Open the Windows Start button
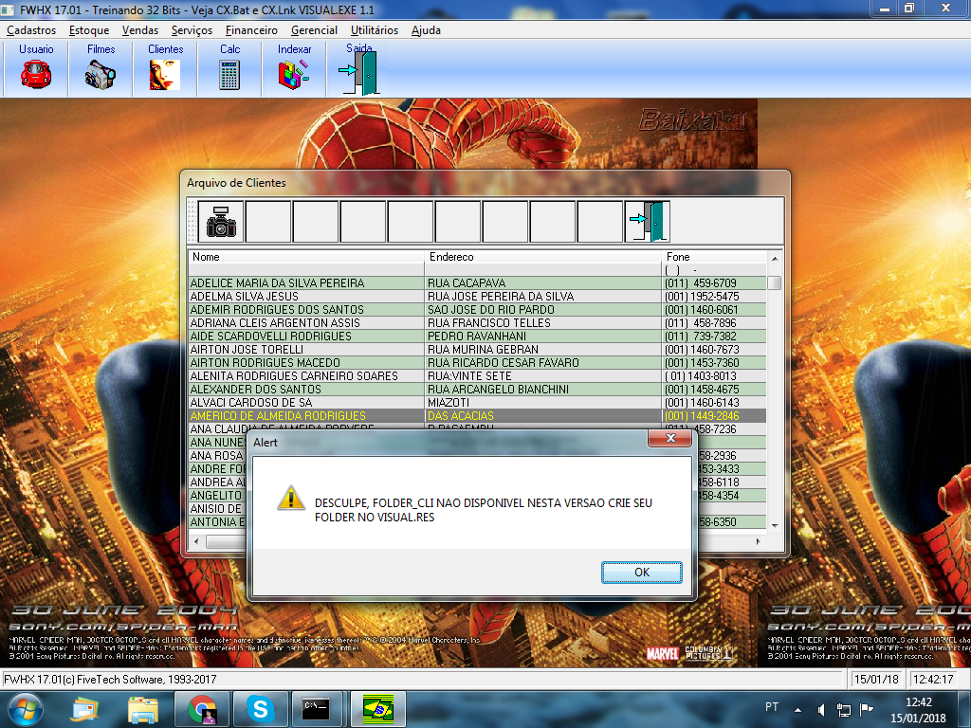This screenshot has width=971, height=728. [x=25, y=709]
